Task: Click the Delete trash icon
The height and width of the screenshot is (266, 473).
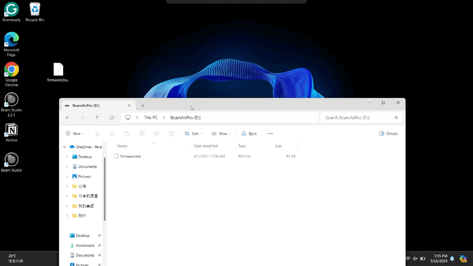Action: pyautogui.click(x=171, y=133)
